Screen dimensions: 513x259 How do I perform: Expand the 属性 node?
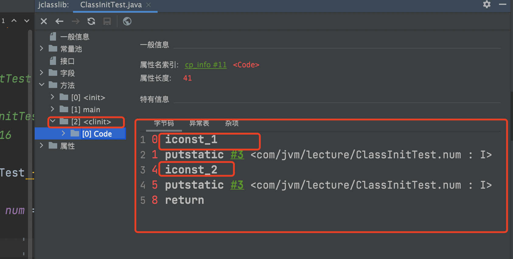(42, 146)
